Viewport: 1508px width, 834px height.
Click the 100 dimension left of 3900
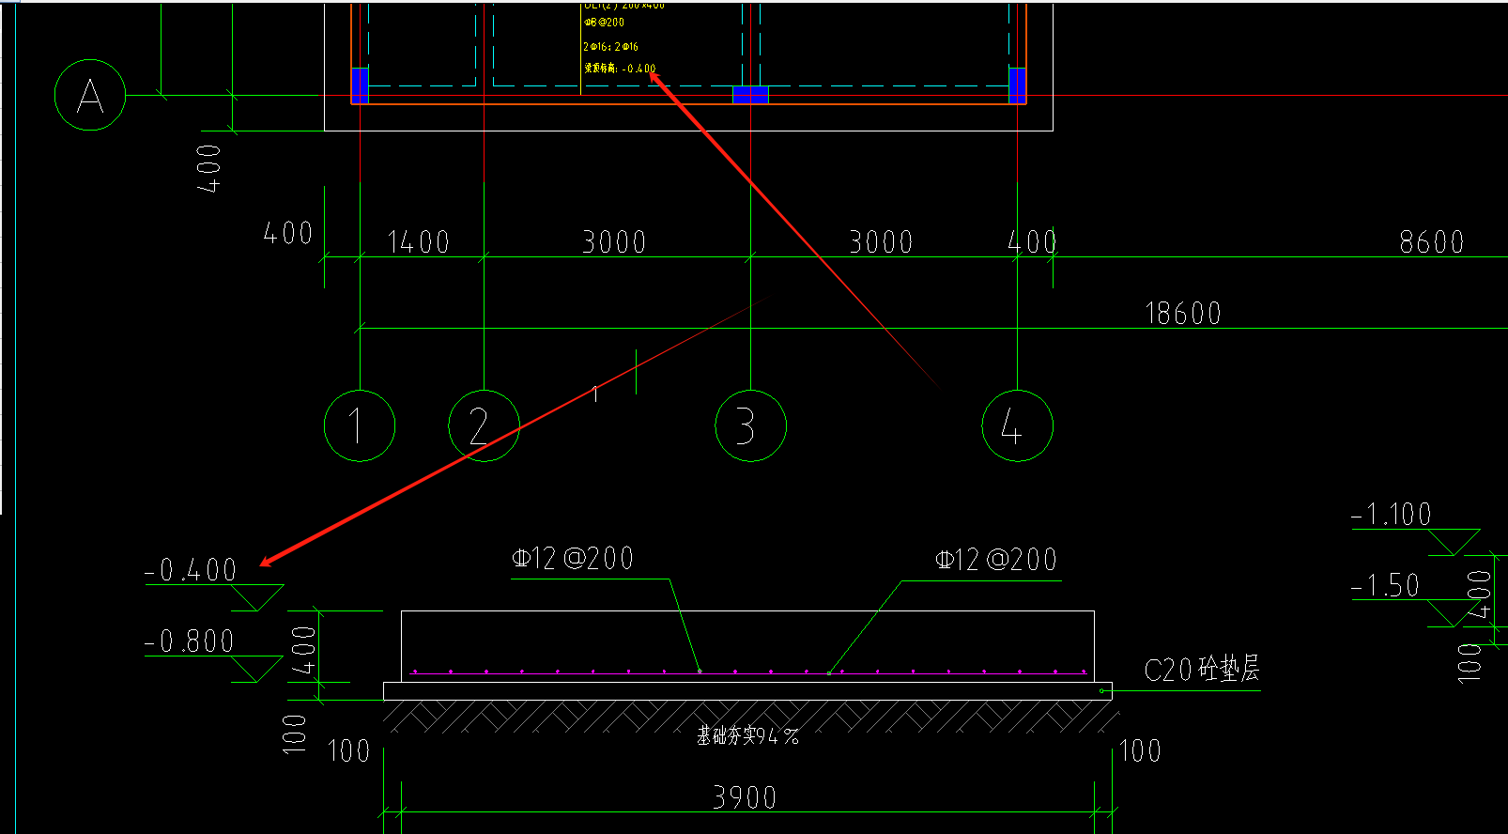[x=349, y=751]
